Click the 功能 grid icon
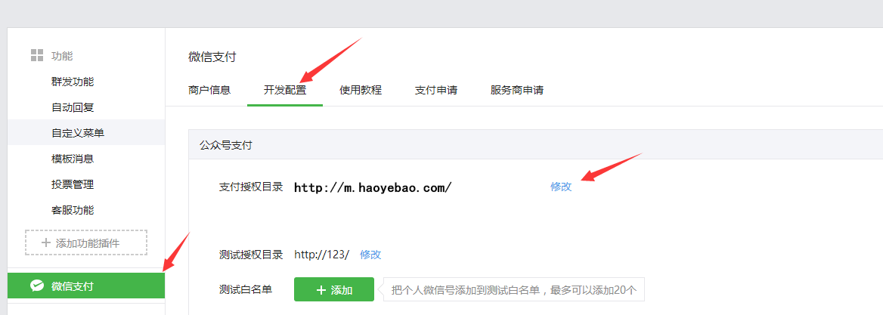Viewport: 883px width, 315px height. (x=37, y=55)
